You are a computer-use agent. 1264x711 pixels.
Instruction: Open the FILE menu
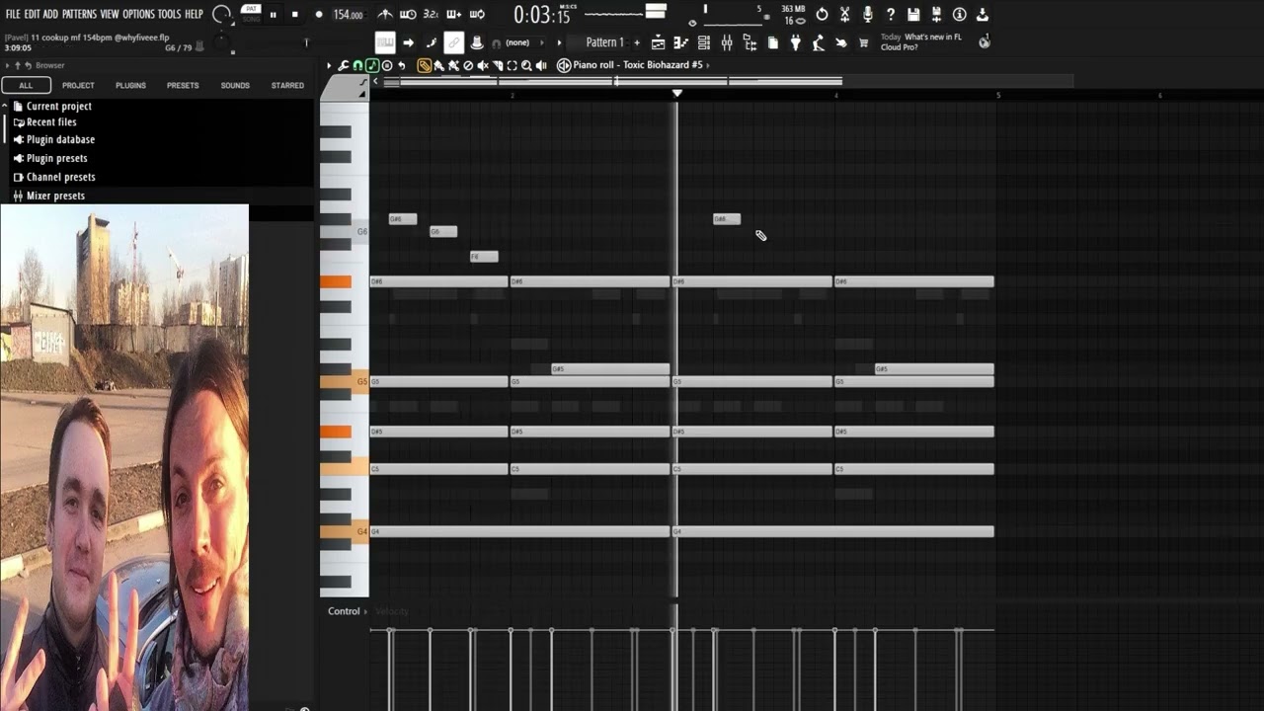click(x=13, y=14)
